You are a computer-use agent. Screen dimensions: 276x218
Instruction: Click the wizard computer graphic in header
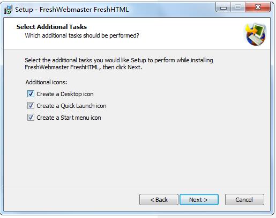click(x=256, y=34)
